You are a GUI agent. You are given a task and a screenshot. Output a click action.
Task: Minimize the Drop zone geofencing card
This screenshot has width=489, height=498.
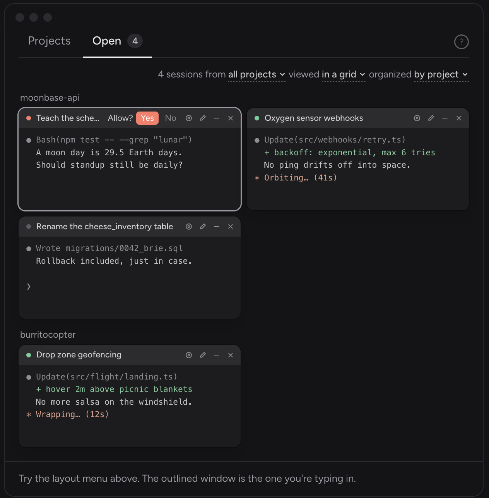click(x=217, y=355)
